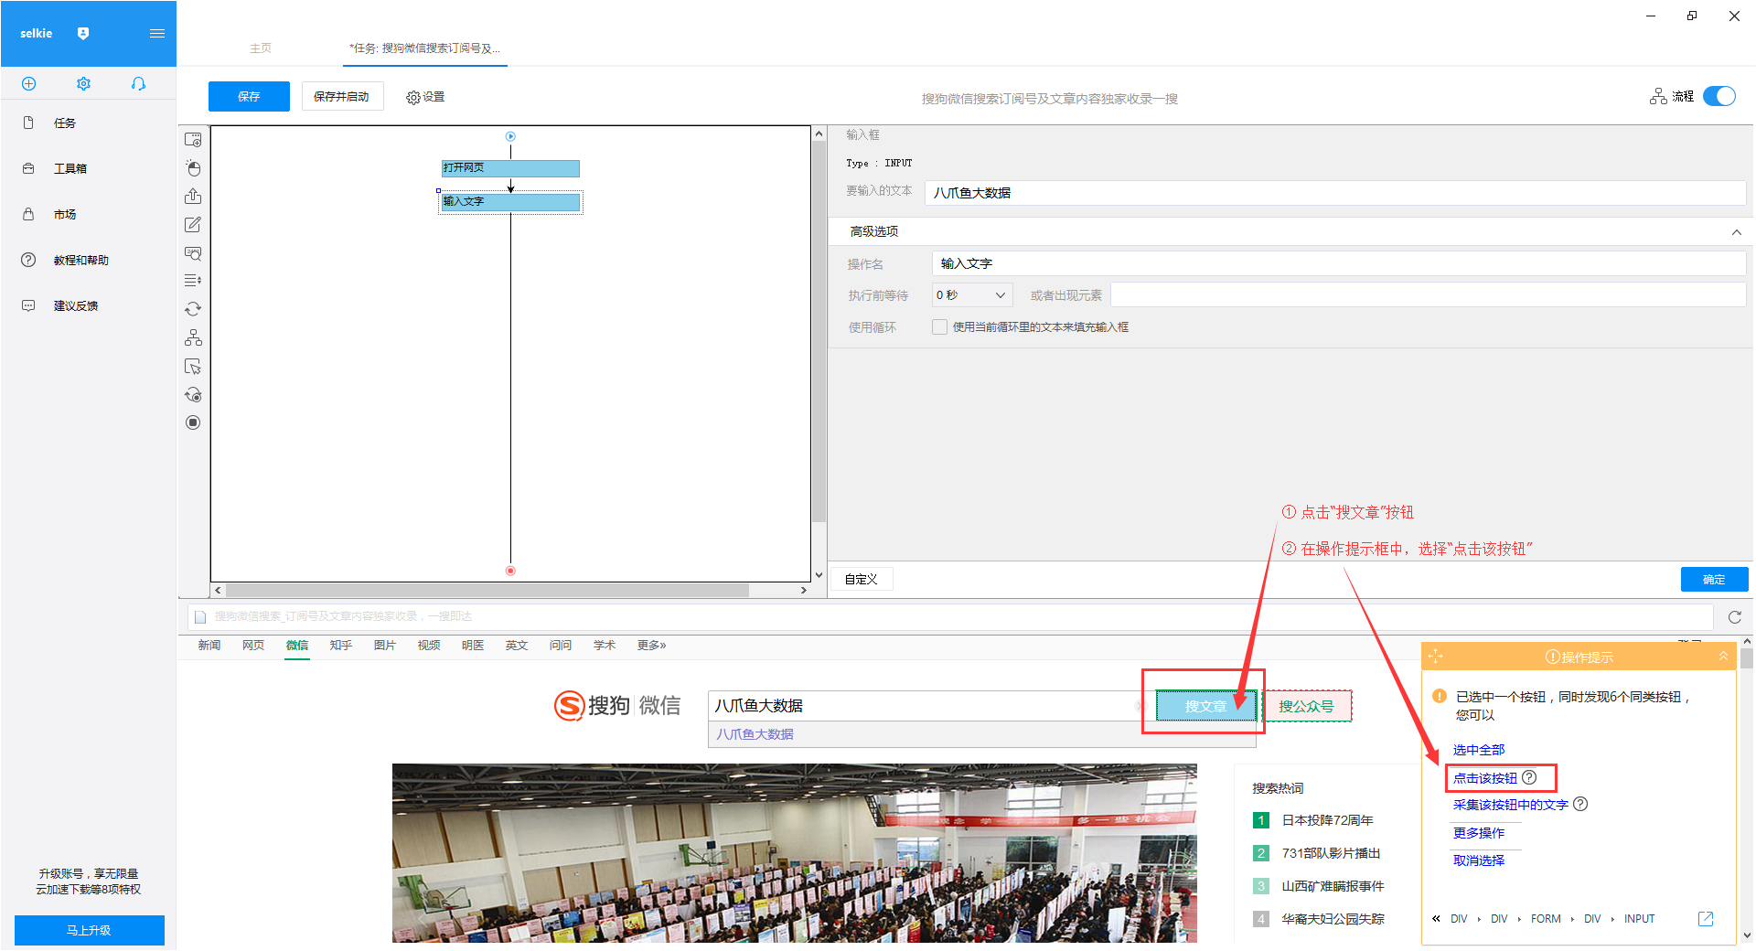Open the 执行前等待 0秒 dropdown

click(x=972, y=295)
